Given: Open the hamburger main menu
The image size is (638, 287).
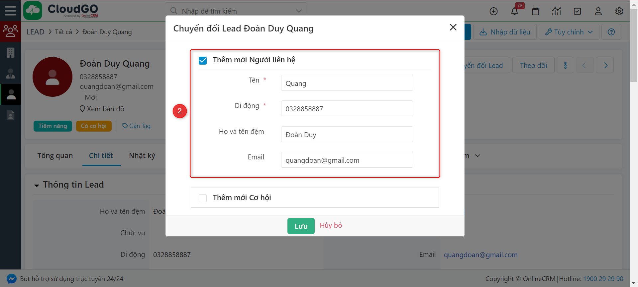Looking at the screenshot, I should coord(10,11).
